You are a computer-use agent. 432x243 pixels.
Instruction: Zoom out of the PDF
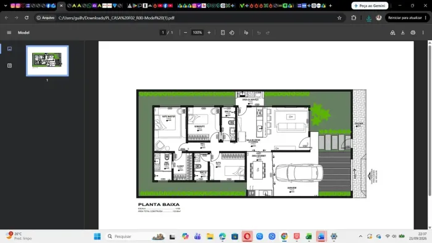185,33
